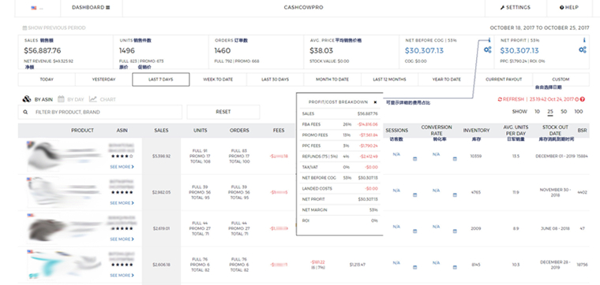
Task: Select the Last 30 Days tab
Action: [x=275, y=80]
